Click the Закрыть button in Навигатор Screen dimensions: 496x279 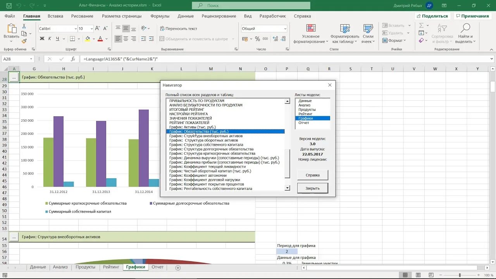pos(313,188)
